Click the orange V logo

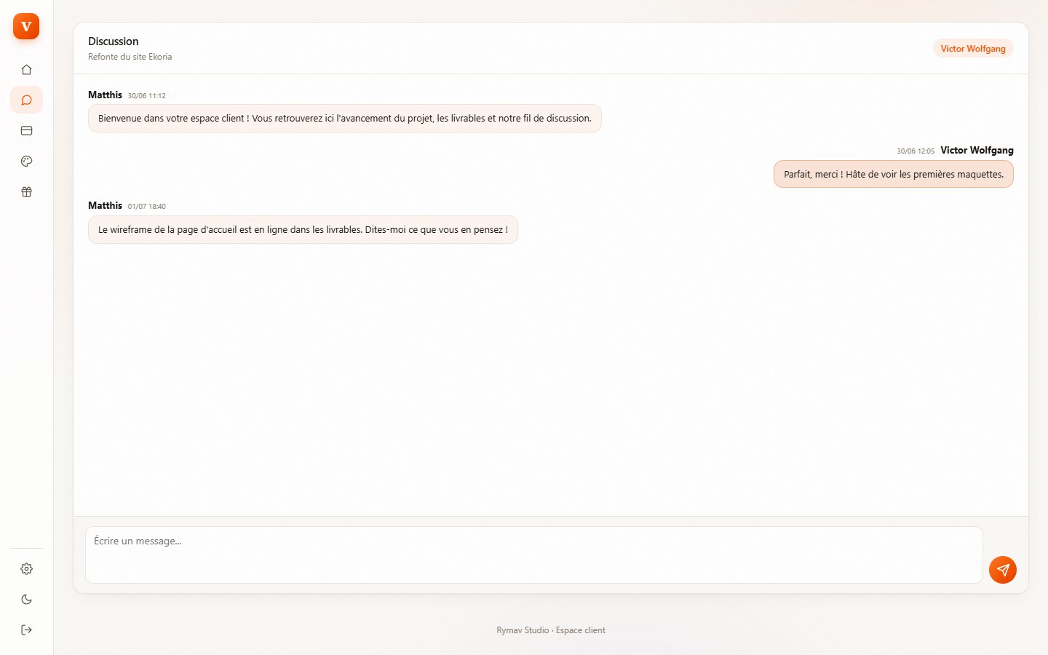pyautogui.click(x=26, y=26)
